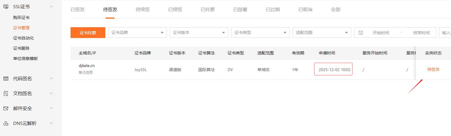Click the 文档签名 sidebar icon
Screen dimensions: 451x136
(6, 93)
